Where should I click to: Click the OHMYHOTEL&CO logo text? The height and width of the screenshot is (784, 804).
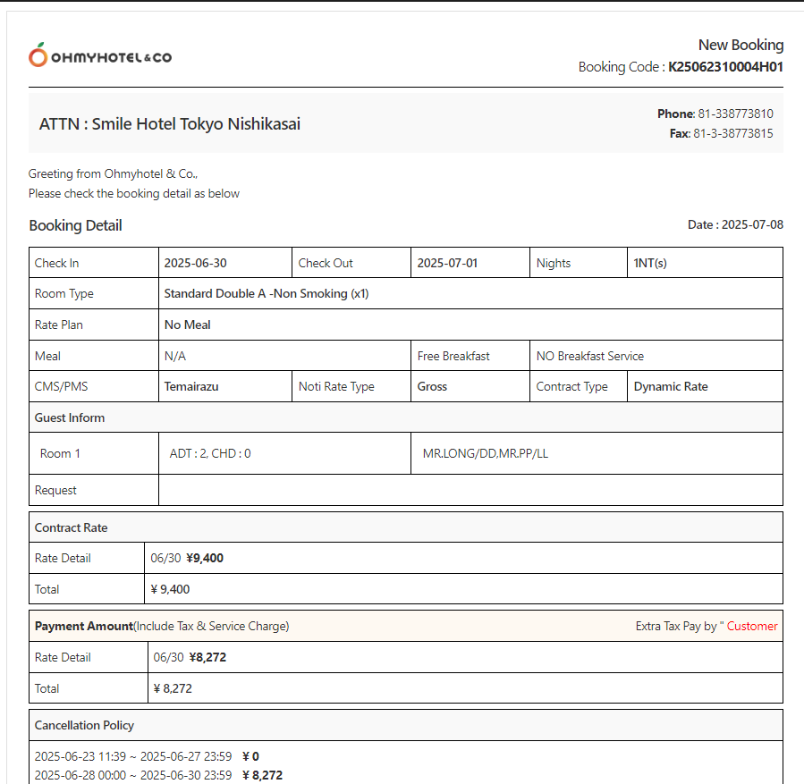coord(111,57)
